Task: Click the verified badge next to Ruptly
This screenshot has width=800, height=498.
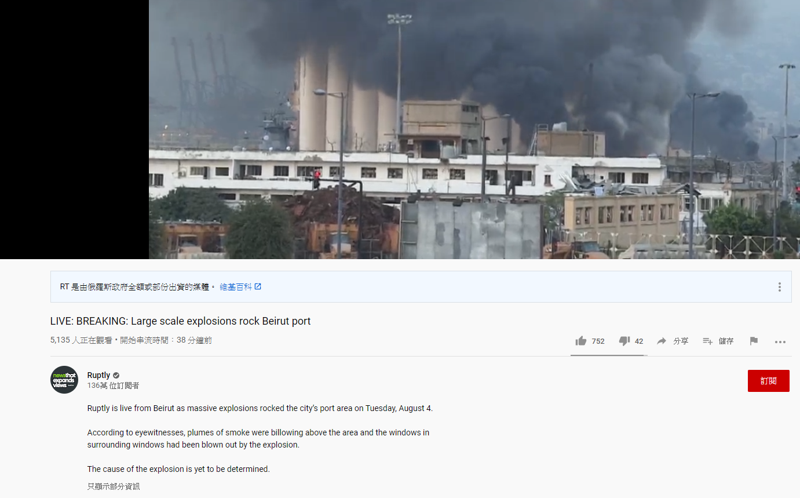Action: (x=116, y=376)
